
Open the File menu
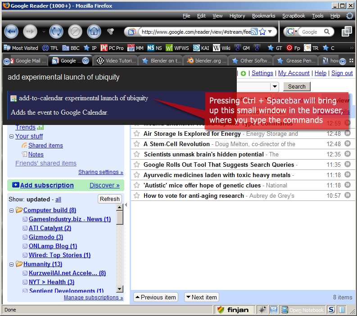point(186,16)
